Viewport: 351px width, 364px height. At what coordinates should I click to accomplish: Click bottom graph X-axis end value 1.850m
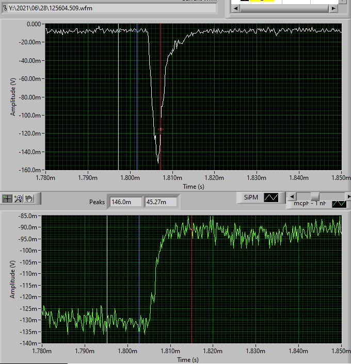[x=341, y=351]
